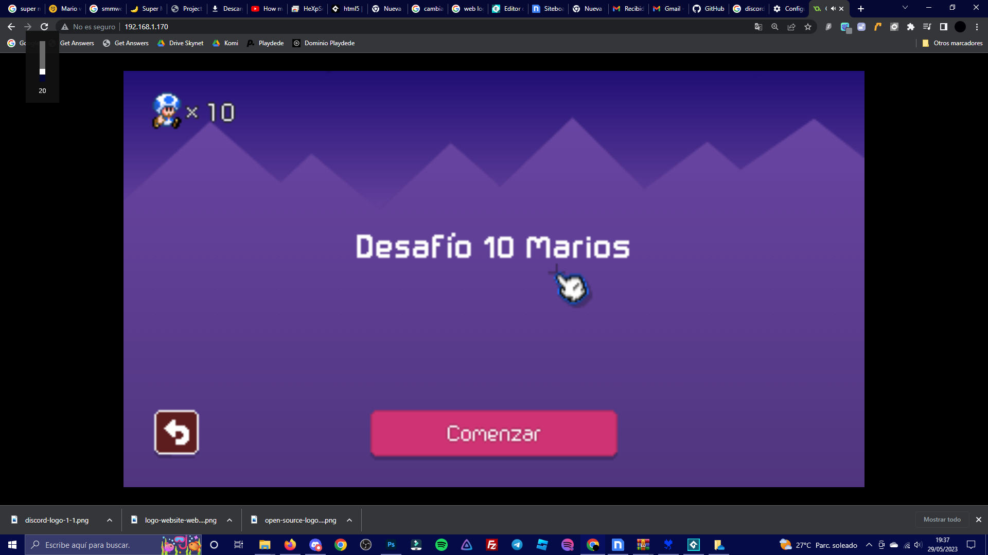The image size is (988, 555).
Task: Bookmark this page with star icon
Action: pyautogui.click(x=808, y=27)
